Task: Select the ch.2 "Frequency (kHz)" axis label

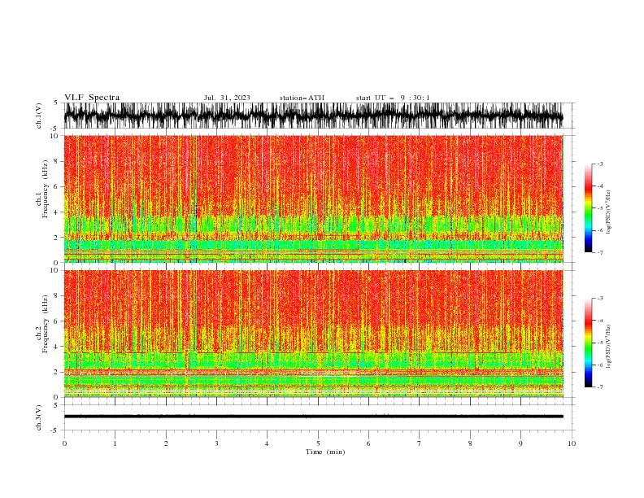Action: pyautogui.click(x=45, y=323)
